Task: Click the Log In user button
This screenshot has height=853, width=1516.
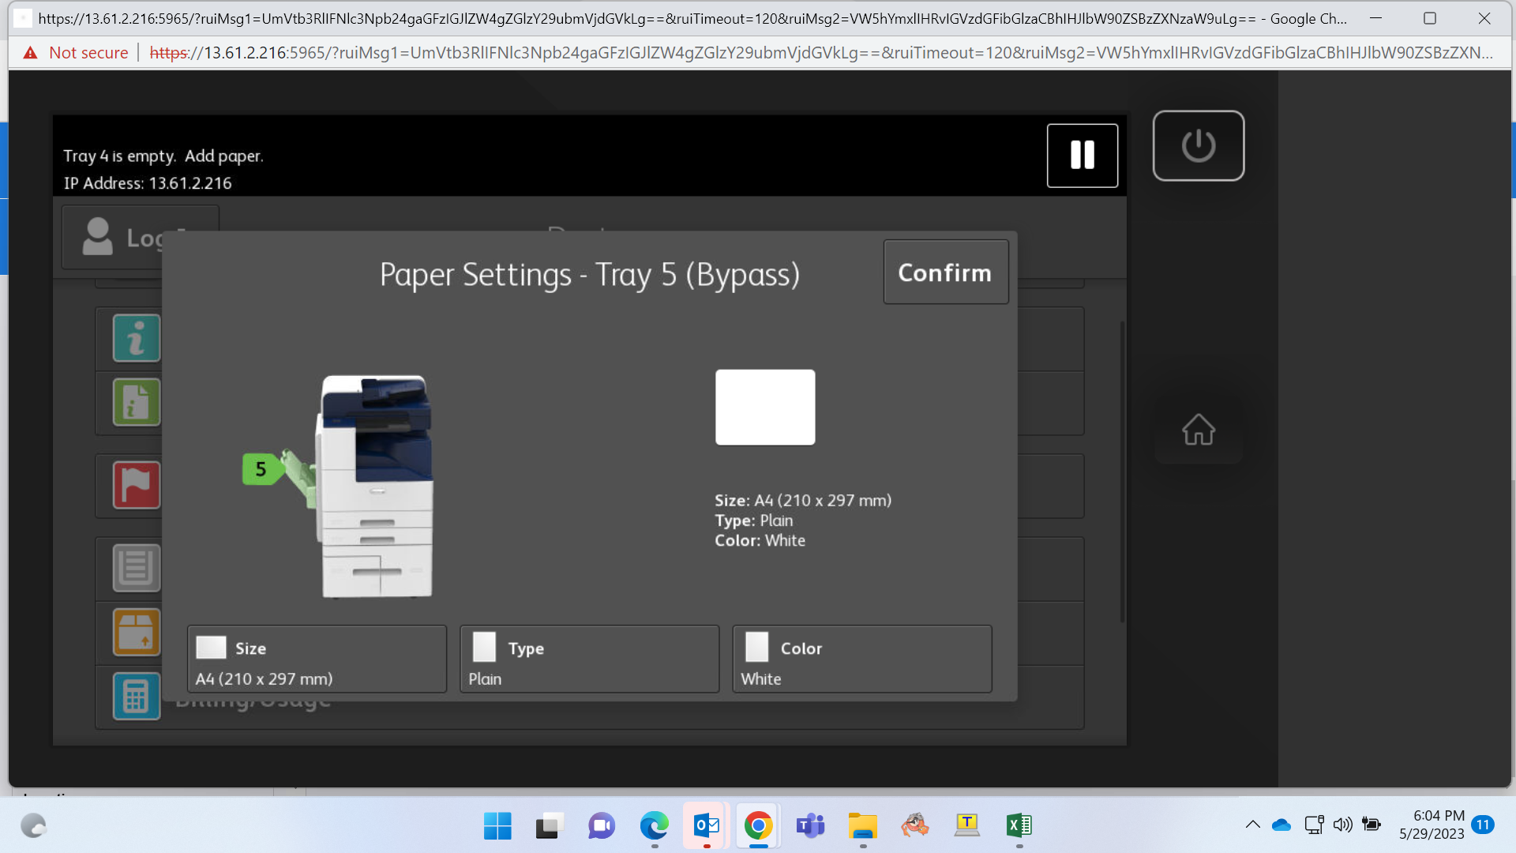Action: [x=141, y=237]
